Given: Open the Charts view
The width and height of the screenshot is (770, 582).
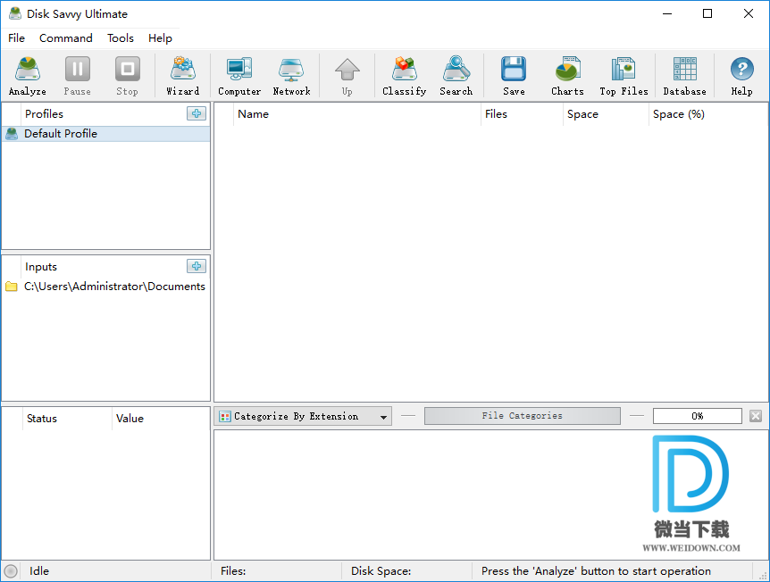Looking at the screenshot, I should (x=567, y=76).
